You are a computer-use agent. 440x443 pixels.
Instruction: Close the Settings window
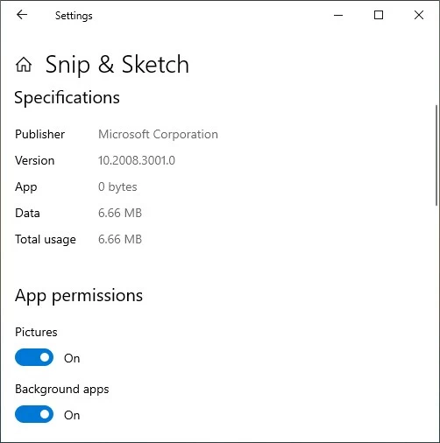[419, 15]
